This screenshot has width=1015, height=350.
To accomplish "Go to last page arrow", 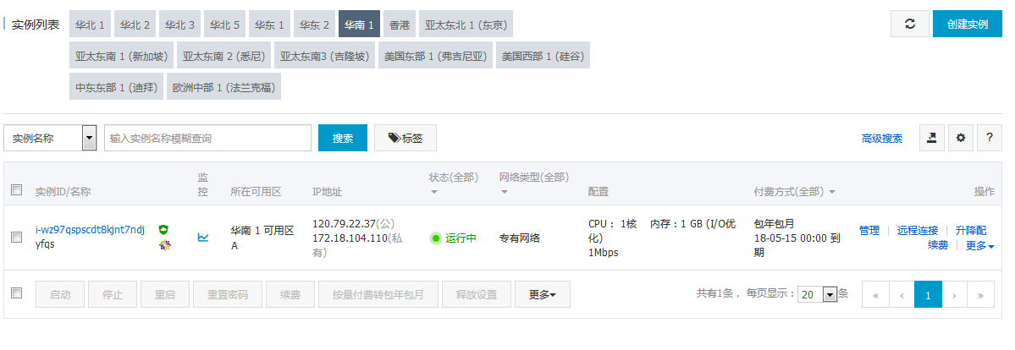I will (x=980, y=294).
